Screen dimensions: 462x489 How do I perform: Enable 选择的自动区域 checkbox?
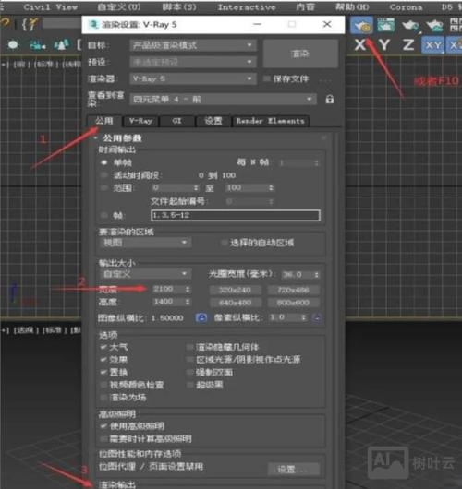pos(224,243)
